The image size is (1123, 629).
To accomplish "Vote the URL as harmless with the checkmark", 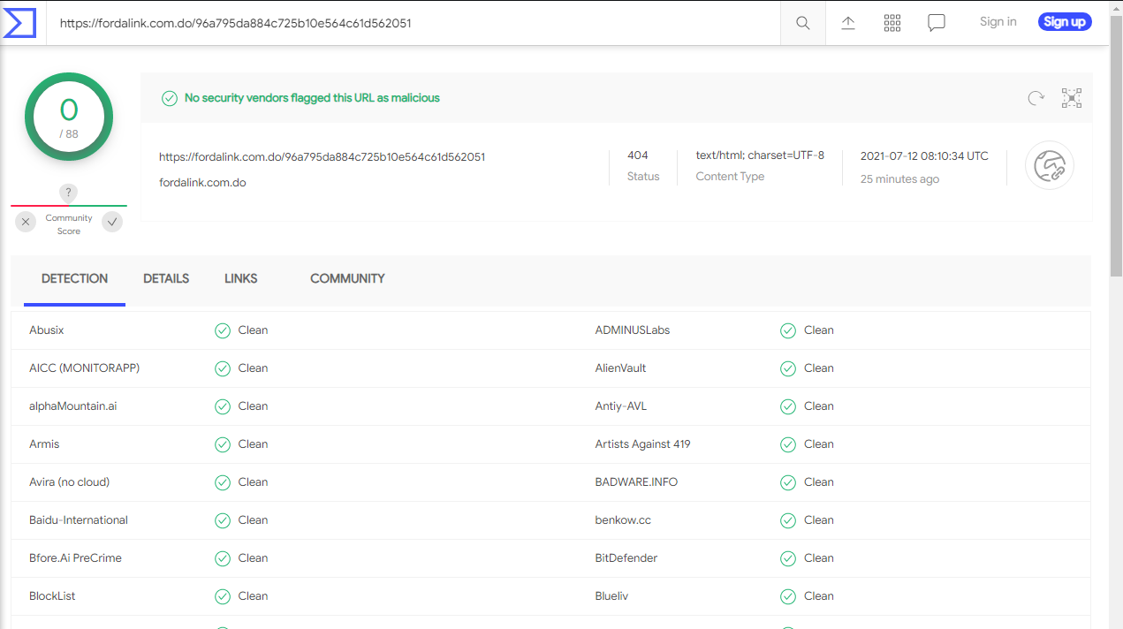I will tap(111, 222).
